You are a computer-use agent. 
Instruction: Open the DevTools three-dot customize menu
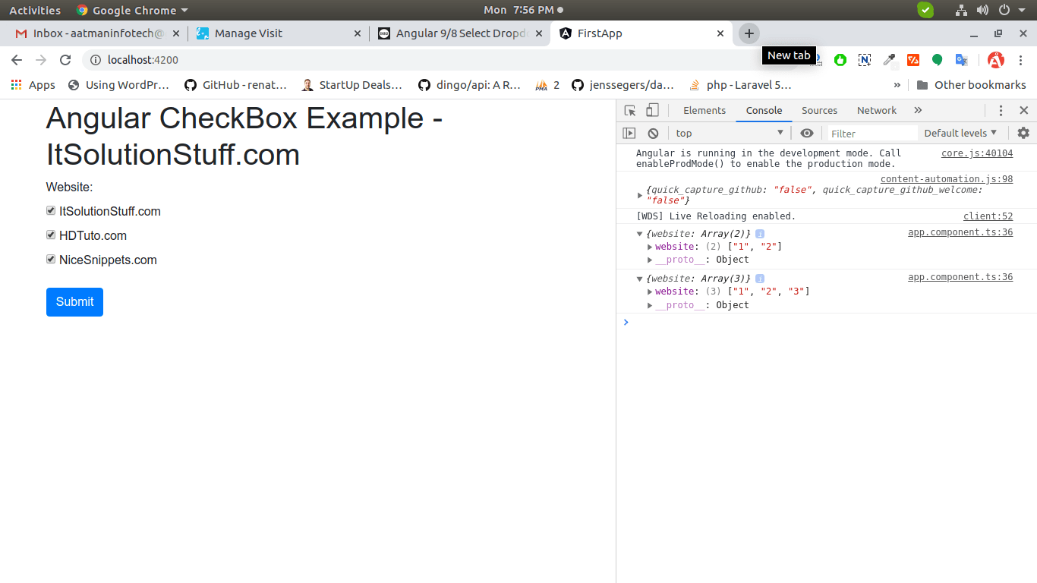[x=1001, y=110]
